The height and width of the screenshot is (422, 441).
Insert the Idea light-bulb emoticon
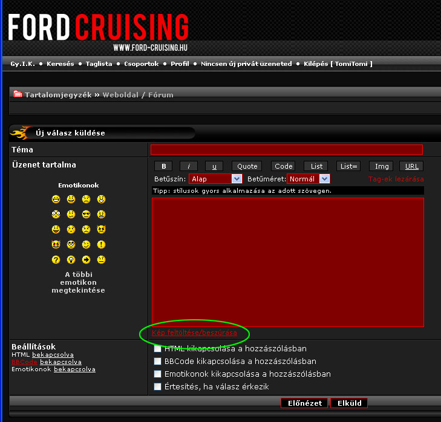pos(71,259)
